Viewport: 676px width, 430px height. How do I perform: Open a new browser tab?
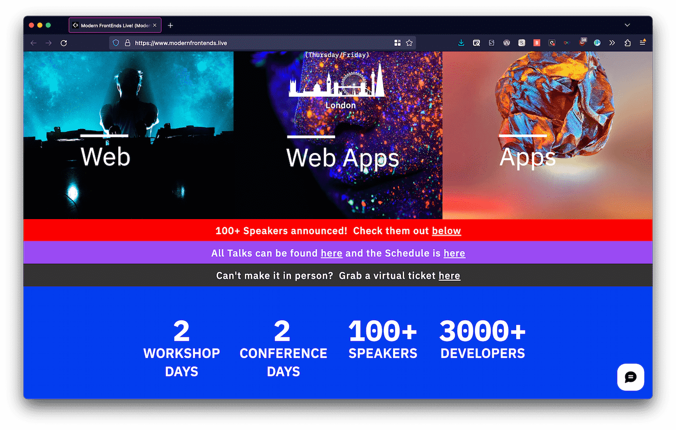coord(170,25)
